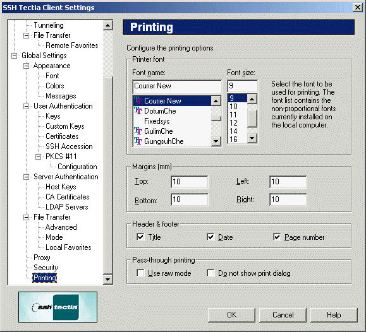Uncheck the Date checkbox
Viewport: 366px width, 332px height.
tap(210, 237)
